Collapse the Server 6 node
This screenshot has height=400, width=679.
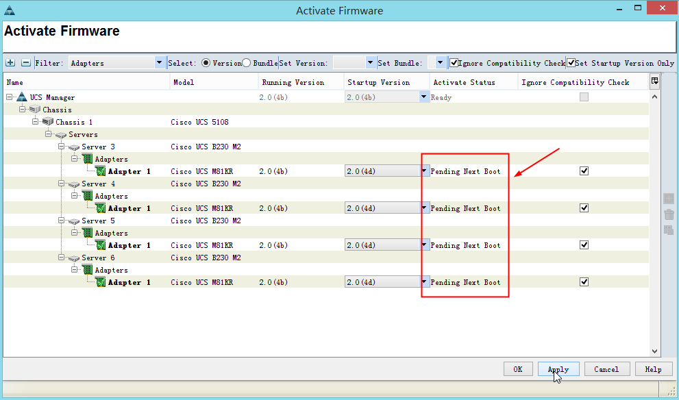tap(62, 258)
